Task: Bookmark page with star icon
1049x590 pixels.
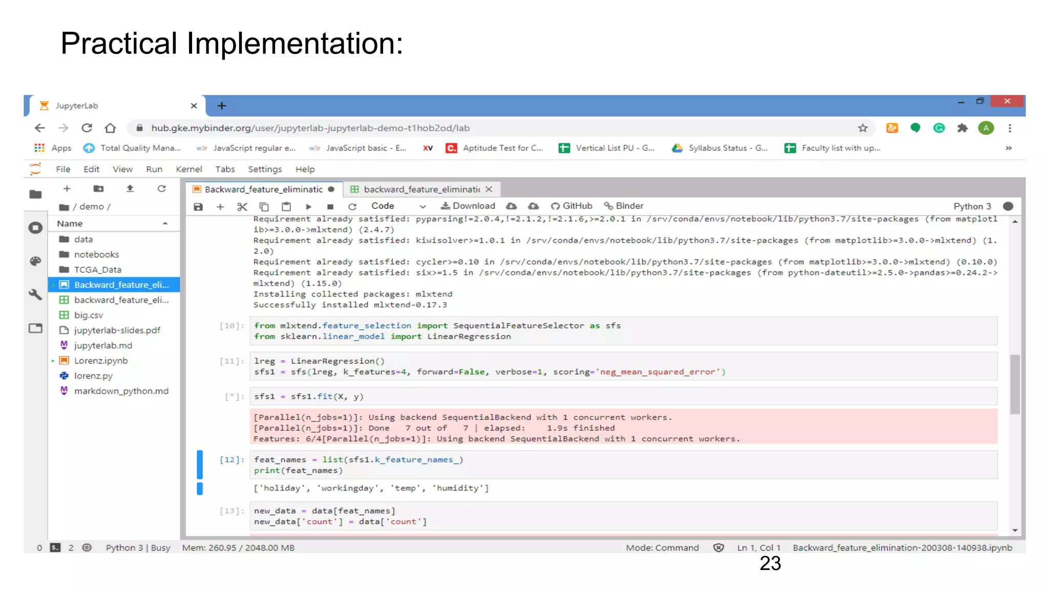Action: [863, 128]
